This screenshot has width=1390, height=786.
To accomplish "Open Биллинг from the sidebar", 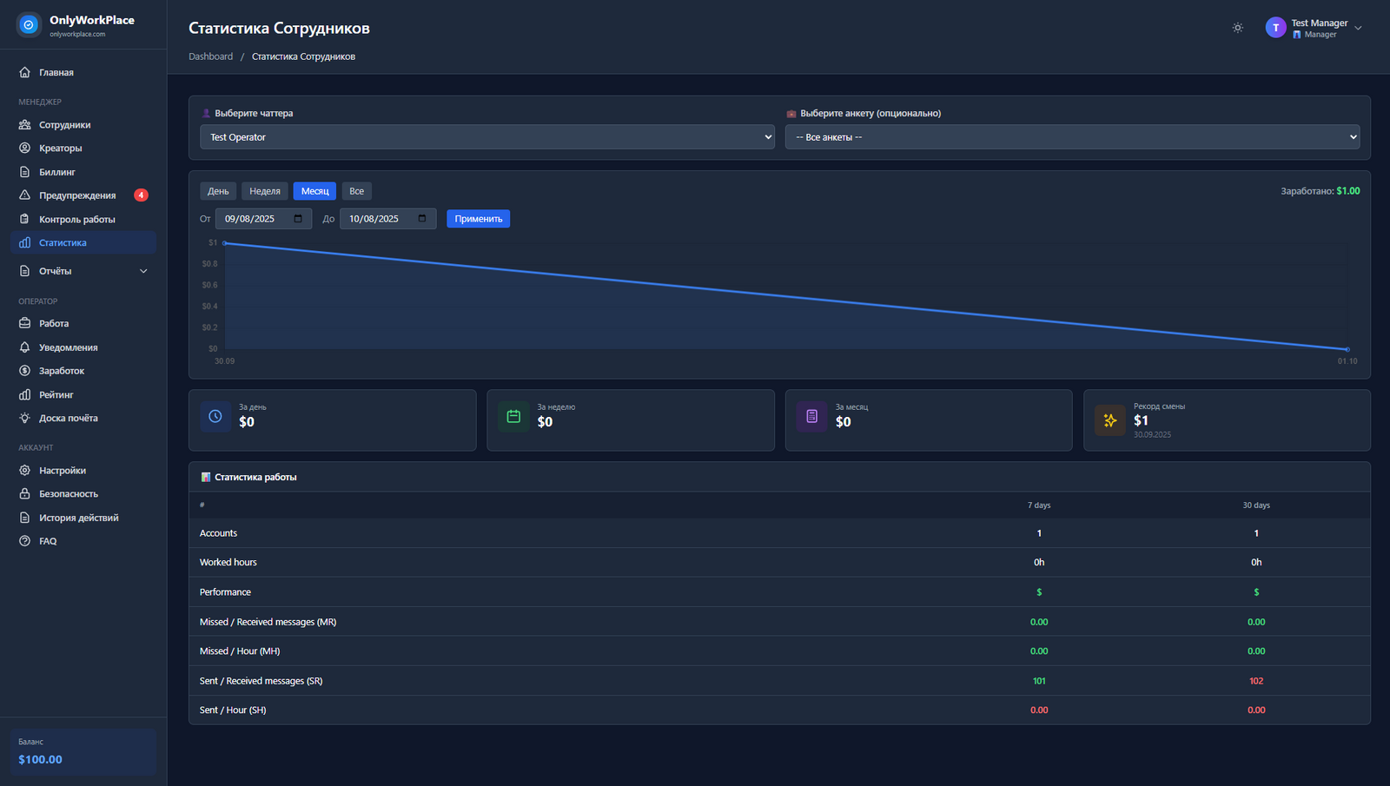I will (57, 172).
